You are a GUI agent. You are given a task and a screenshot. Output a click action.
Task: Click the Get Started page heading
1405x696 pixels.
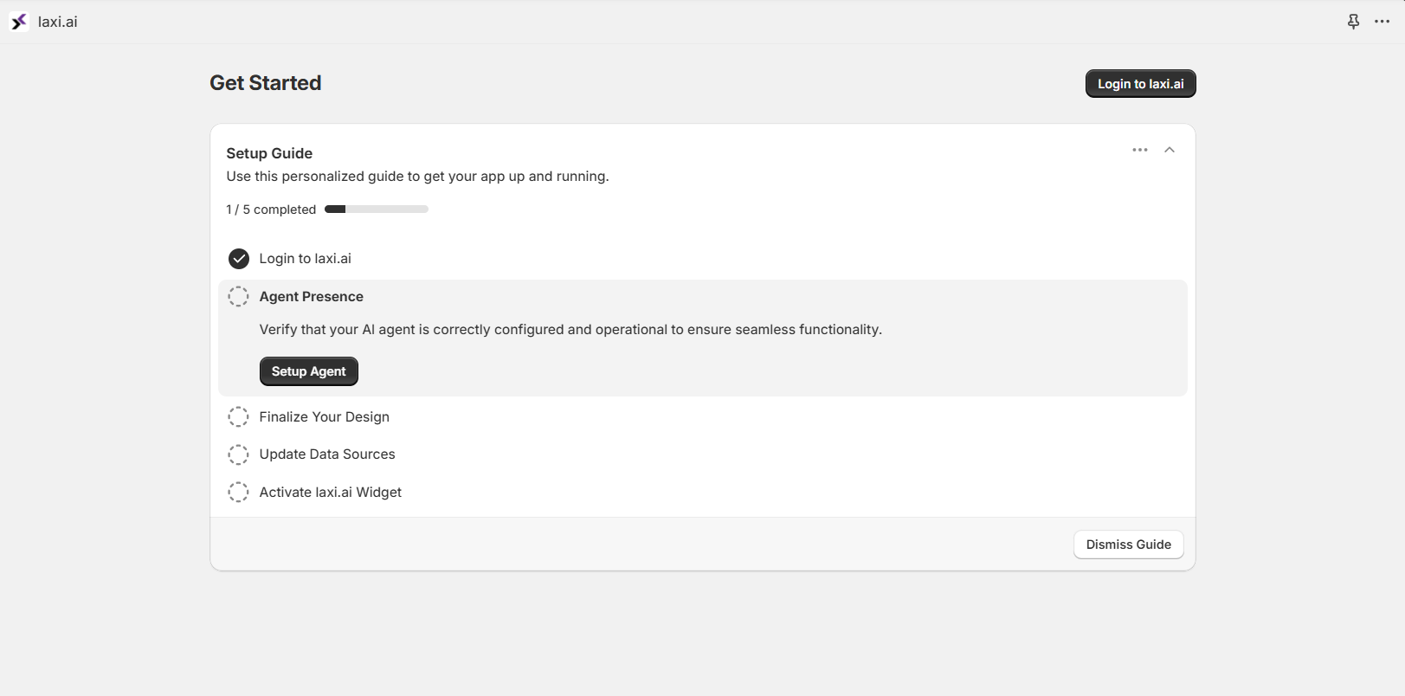click(265, 82)
